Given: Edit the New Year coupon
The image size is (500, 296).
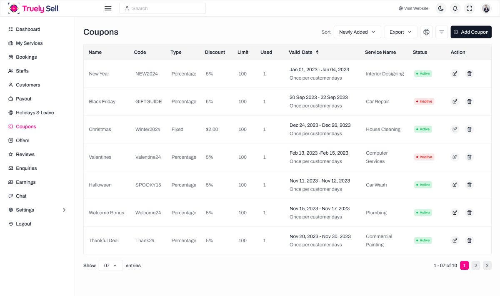Looking at the screenshot, I should 455,74.
